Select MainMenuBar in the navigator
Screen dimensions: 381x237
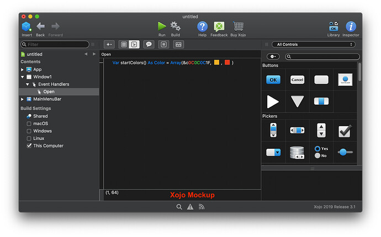tap(47, 99)
